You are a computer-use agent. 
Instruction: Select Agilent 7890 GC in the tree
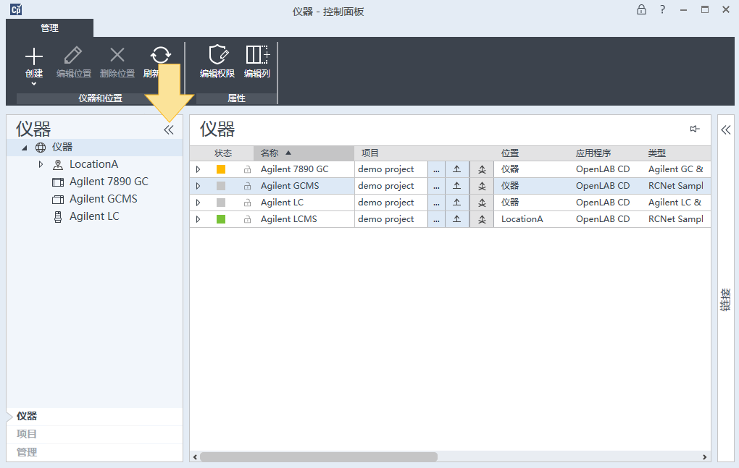pyautogui.click(x=109, y=182)
